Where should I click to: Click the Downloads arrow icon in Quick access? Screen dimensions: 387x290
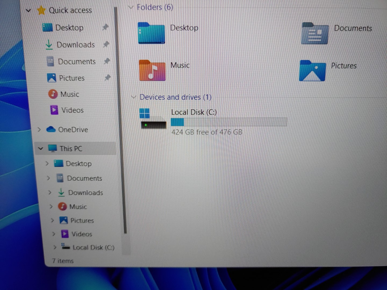(49, 45)
